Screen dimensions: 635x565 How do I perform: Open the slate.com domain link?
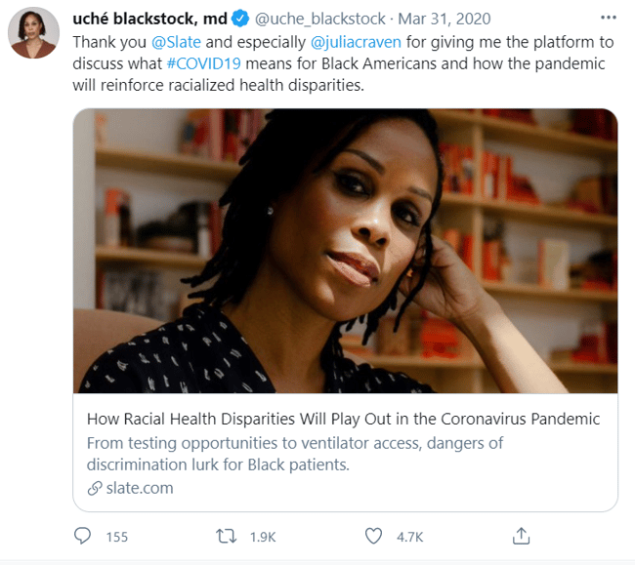point(140,488)
